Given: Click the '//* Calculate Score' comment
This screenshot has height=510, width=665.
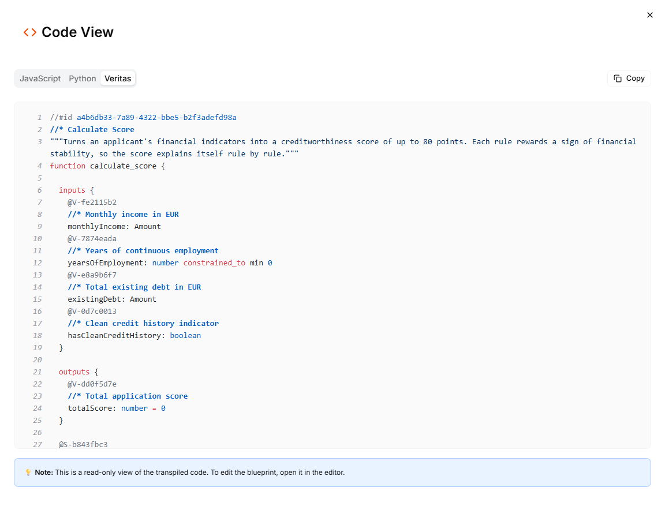Looking at the screenshot, I should coord(92,129).
